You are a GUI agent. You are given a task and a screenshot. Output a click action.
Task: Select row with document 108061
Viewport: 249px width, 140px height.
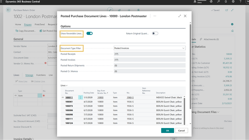pyautogui.click(x=122, y=102)
